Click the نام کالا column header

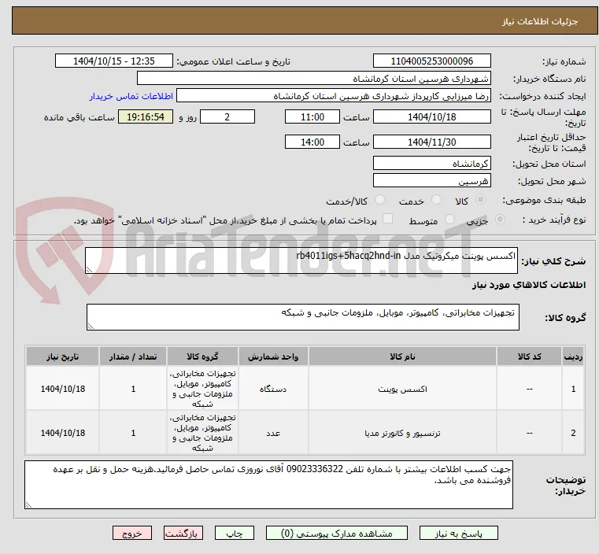tap(402, 356)
